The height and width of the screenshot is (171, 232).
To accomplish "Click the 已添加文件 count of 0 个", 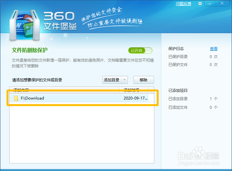I will (213, 108).
